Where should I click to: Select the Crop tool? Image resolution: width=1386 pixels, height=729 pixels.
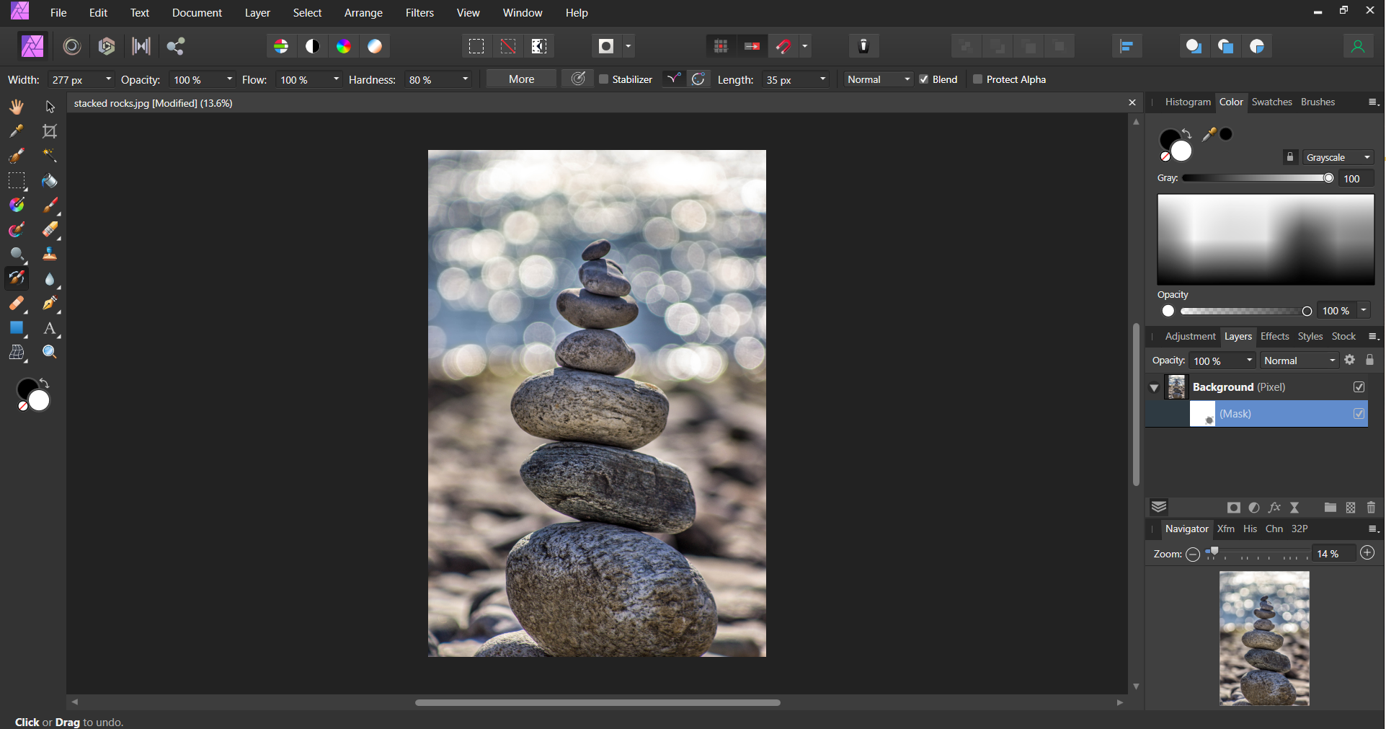[50, 131]
